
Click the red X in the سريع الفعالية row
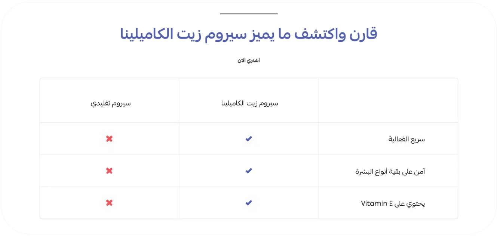pyautogui.click(x=109, y=139)
